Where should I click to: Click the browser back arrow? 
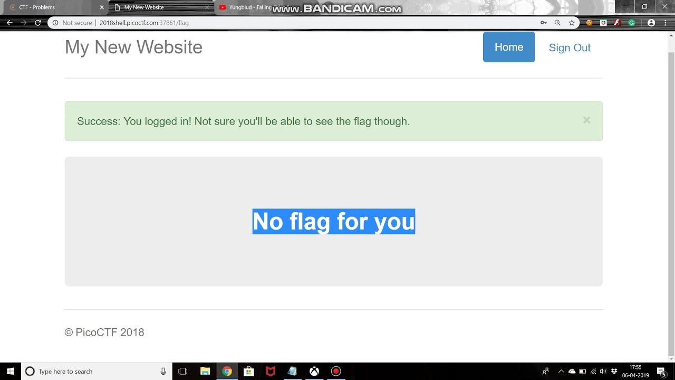[x=9, y=23]
